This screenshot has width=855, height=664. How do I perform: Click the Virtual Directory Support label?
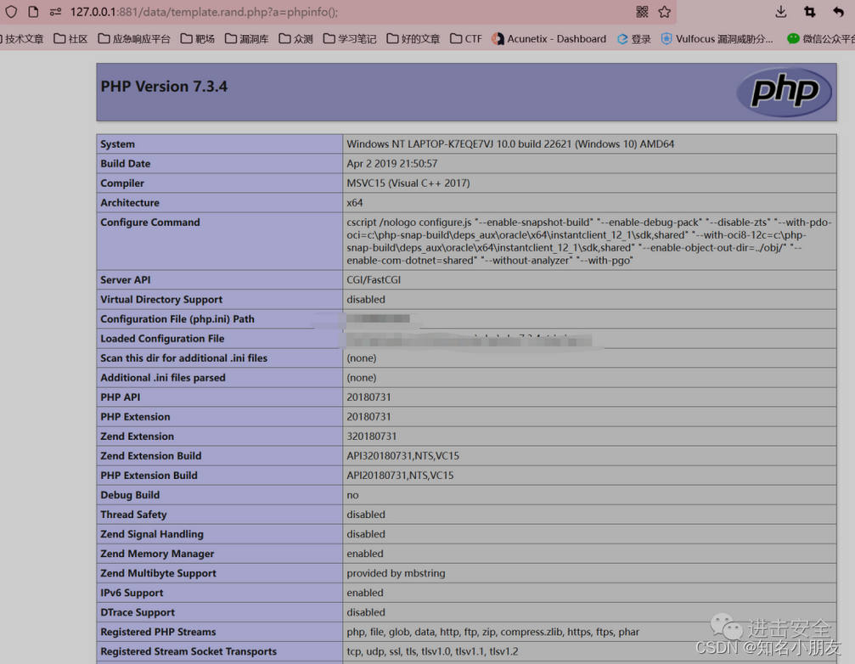(161, 299)
